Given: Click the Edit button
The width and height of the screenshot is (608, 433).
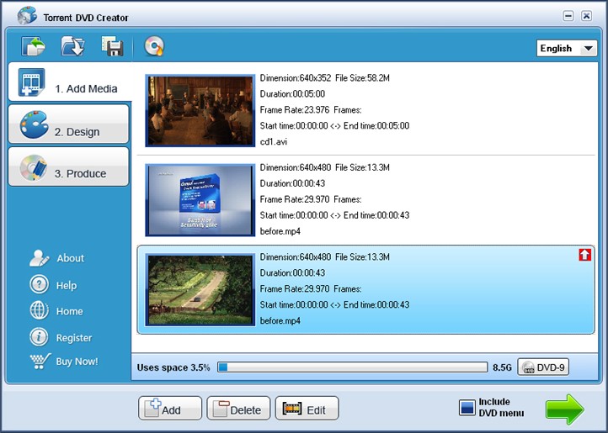Looking at the screenshot, I should coord(307,409).
